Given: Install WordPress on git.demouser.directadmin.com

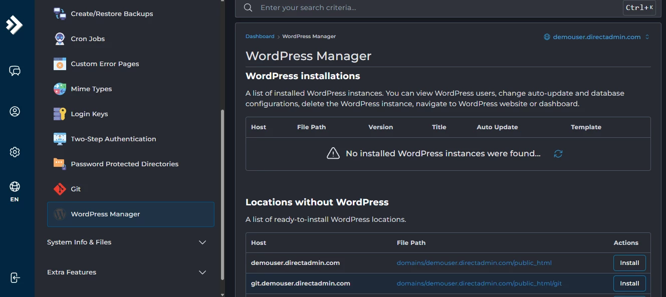Looking at the screenshot, I should coord(629,283).
